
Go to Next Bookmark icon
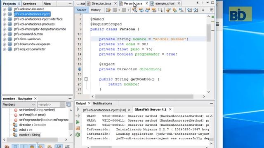pos(175,10)
